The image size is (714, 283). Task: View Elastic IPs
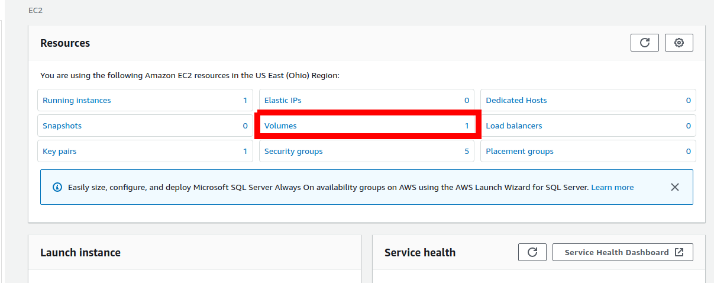283,101
